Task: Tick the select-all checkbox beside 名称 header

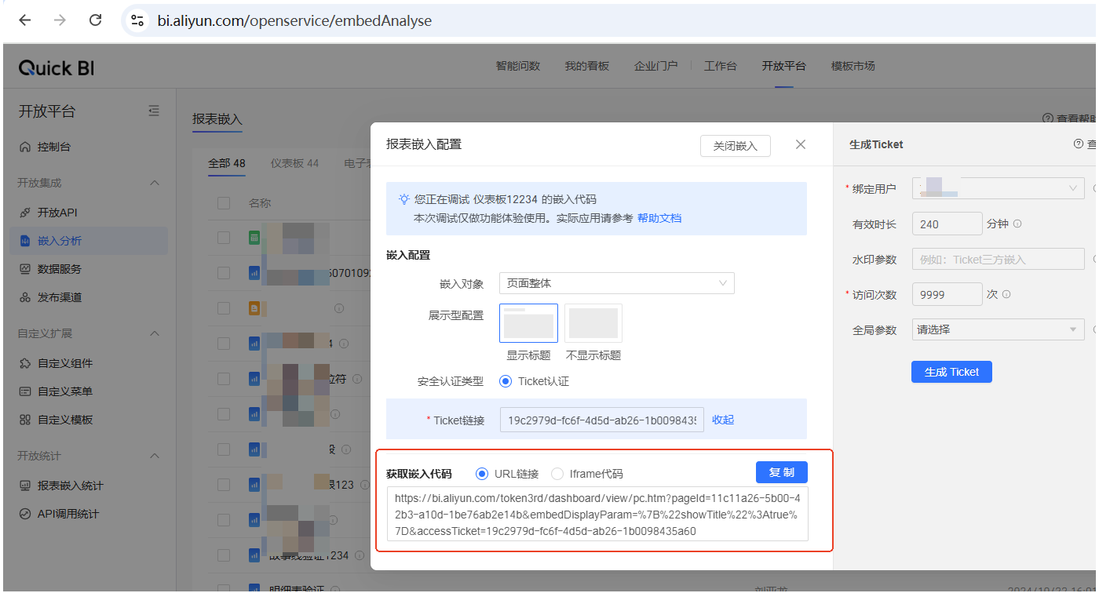Action: 224,203
